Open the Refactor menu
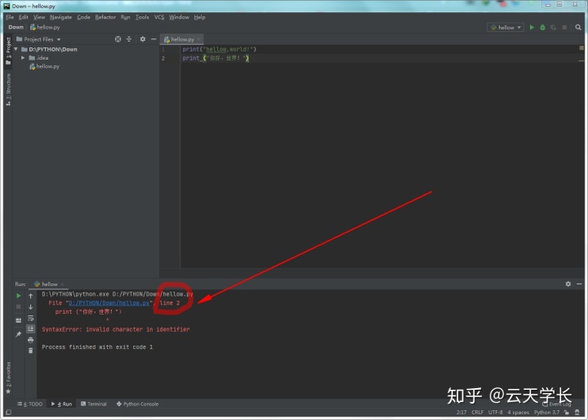Screen dimensions: 588x420 tap(105, 17)
